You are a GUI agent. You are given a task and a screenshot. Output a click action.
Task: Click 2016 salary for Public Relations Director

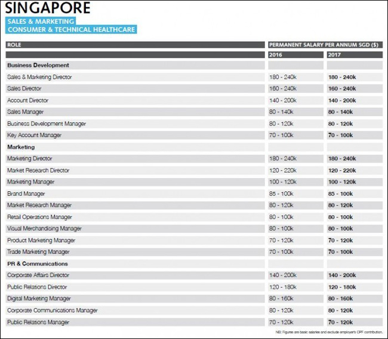coord(283,287)
